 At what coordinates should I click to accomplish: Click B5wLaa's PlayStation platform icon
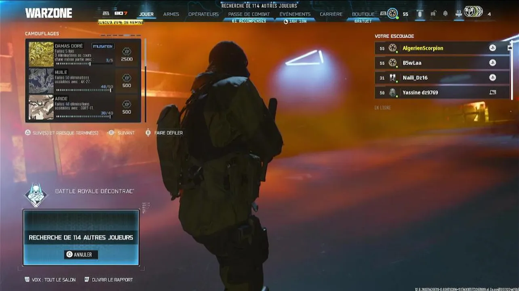coord(492,63)
